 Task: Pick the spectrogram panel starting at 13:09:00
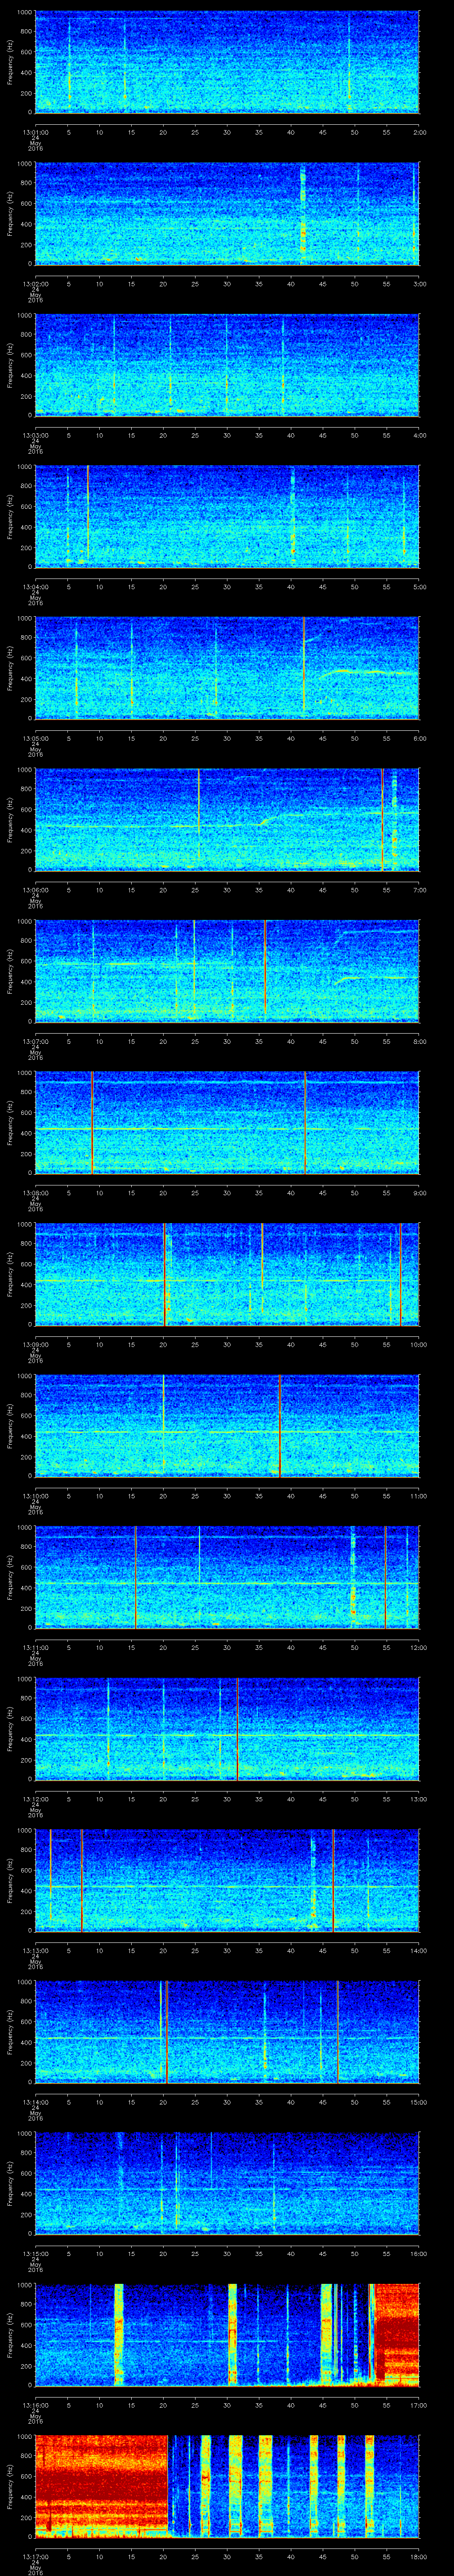point(227,1275)
